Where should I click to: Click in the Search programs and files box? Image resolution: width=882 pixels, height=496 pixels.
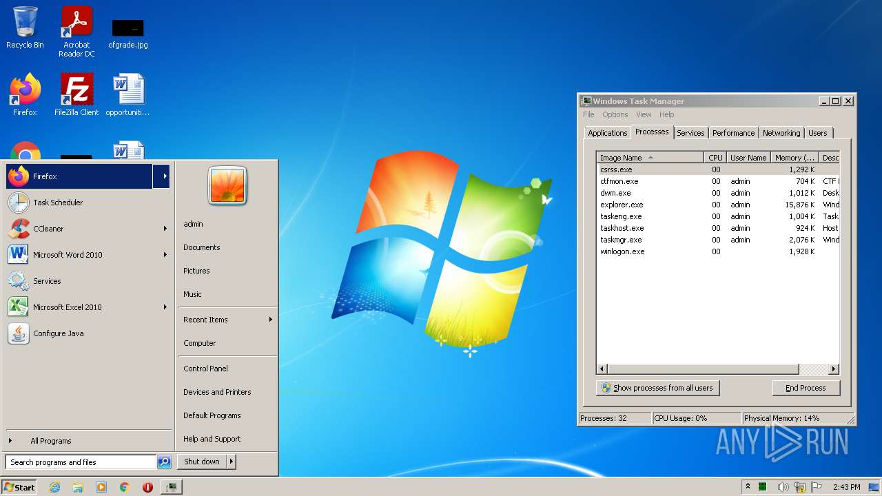coord(81,462)
